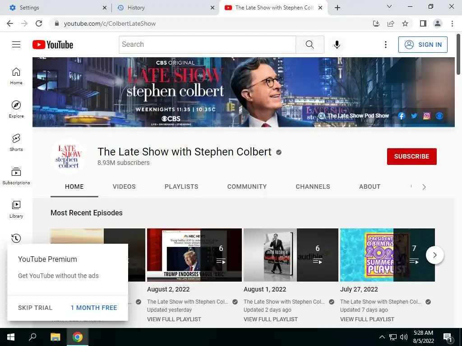Open The Late Show Pod Show link

(354, 116)
